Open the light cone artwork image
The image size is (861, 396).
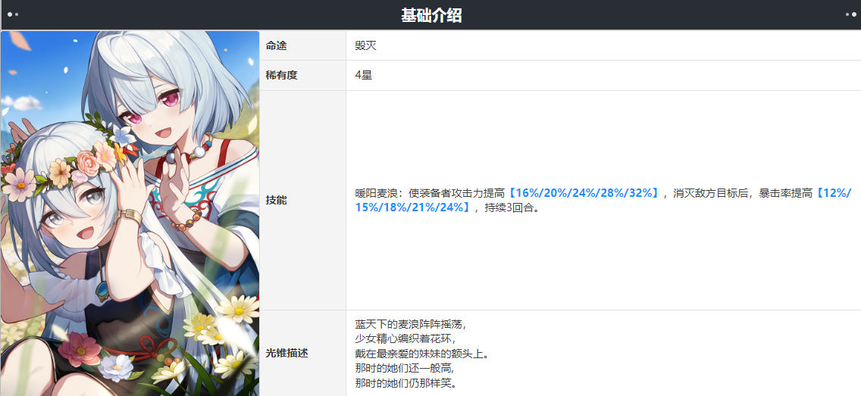[x=130, y=214]
